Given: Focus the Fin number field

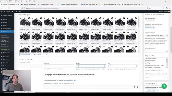Looking at the screenshot, I should point(123,66).
